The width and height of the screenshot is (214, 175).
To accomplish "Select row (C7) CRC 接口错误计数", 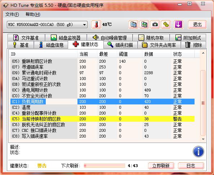I will pyautogui.click(x=102, y=130).
